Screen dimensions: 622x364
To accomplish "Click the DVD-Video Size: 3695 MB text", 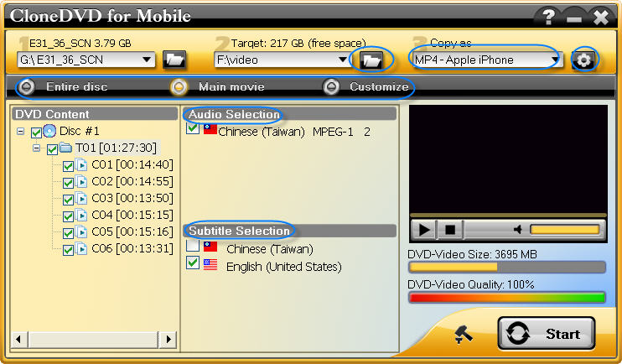I will [472, 254].
